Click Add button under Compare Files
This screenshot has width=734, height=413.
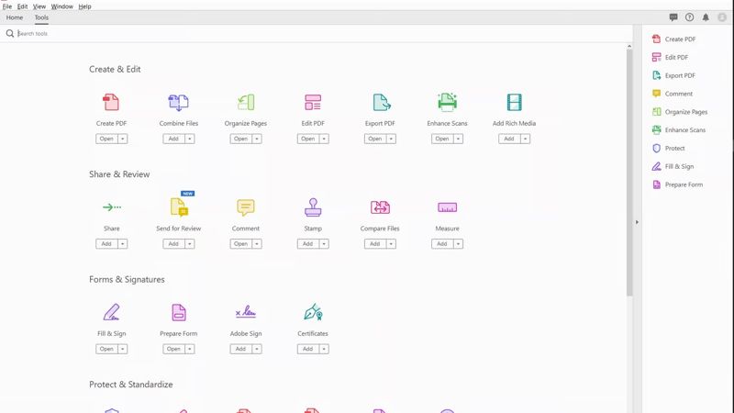pyautogui.click(x=375, y=244)
